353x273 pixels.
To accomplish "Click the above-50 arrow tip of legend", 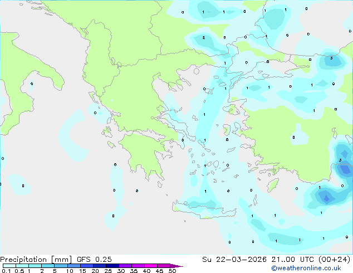I will pos(176,266).
